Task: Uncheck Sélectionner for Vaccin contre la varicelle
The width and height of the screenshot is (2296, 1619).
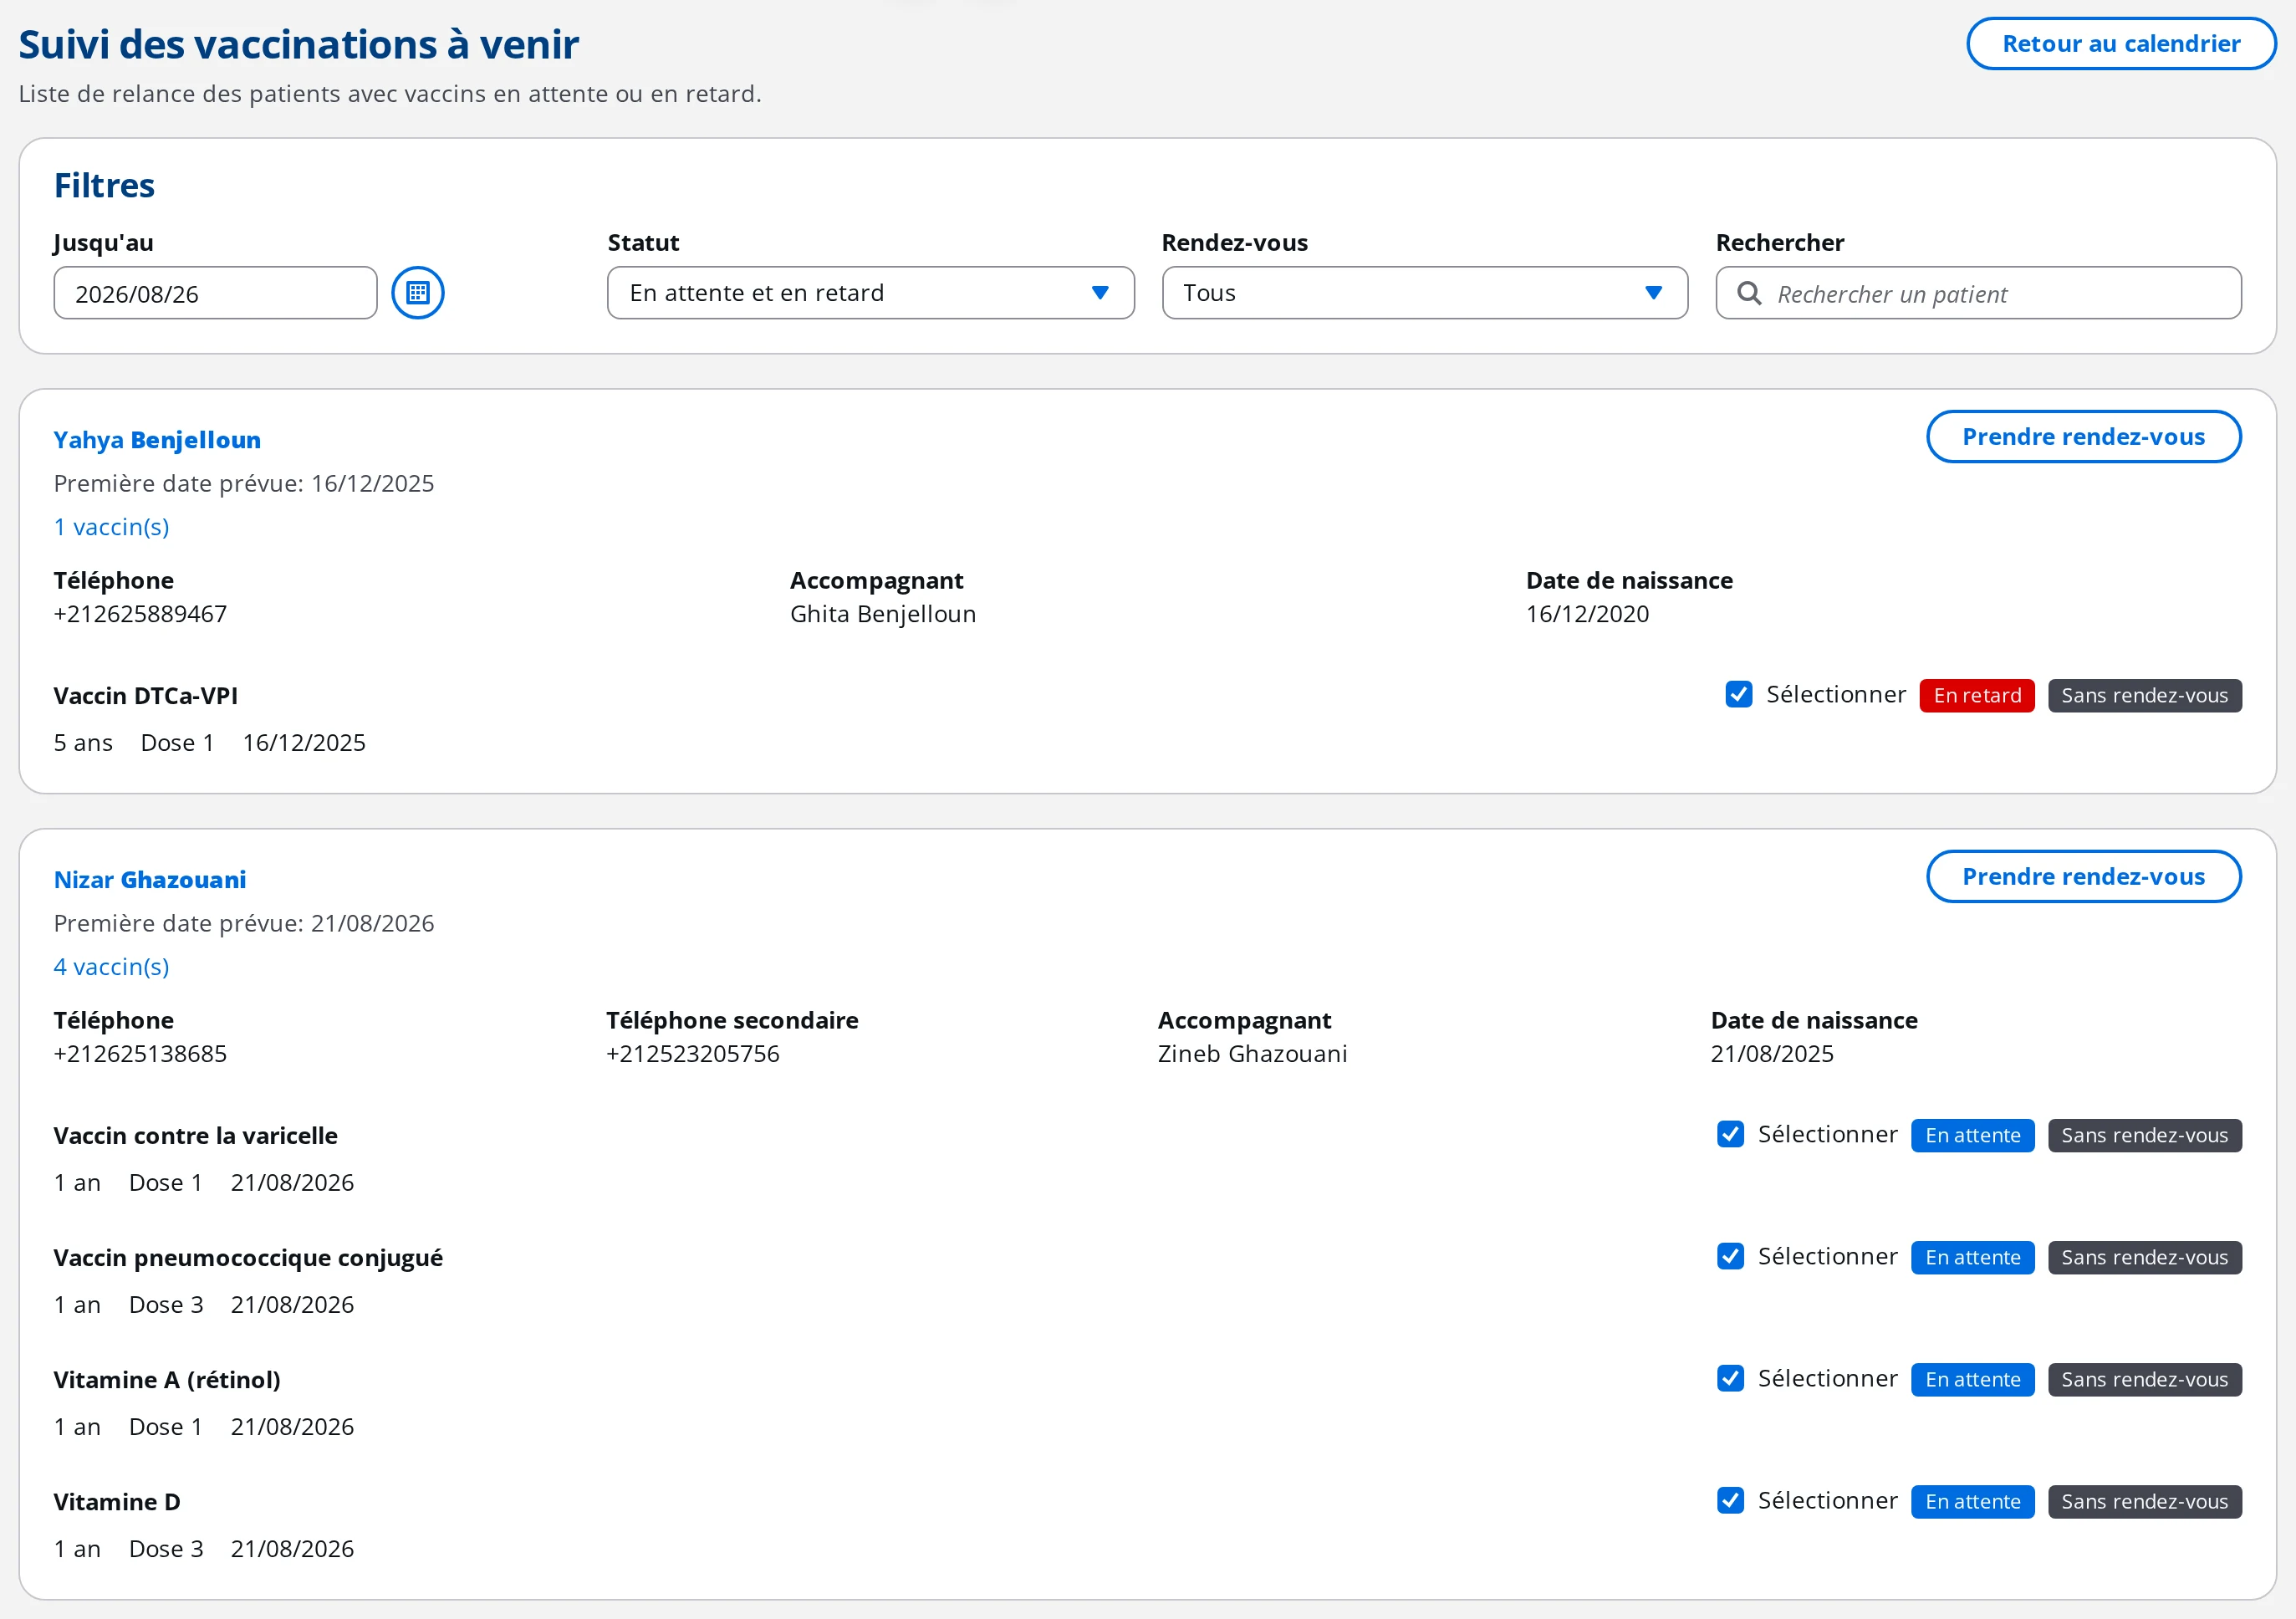Action: 1730,1134
